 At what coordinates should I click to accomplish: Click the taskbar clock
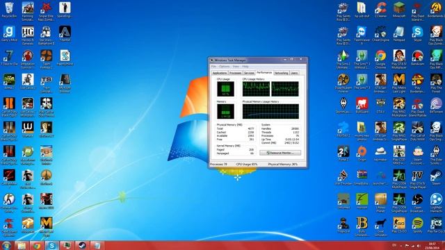pos(432,245)
